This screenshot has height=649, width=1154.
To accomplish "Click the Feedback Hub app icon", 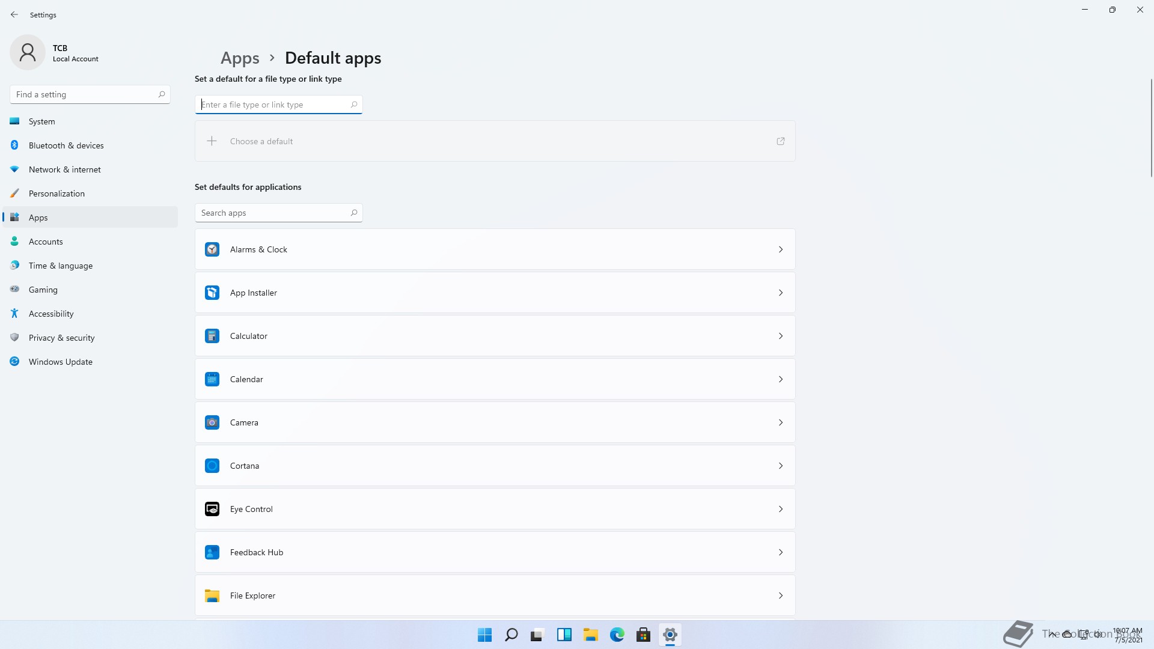I will click(212, 552).
